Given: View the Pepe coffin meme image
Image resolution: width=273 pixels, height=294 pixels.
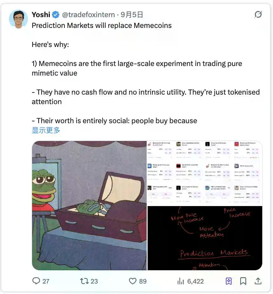Looking at the screenshot, I should click(x=89, y=205).
